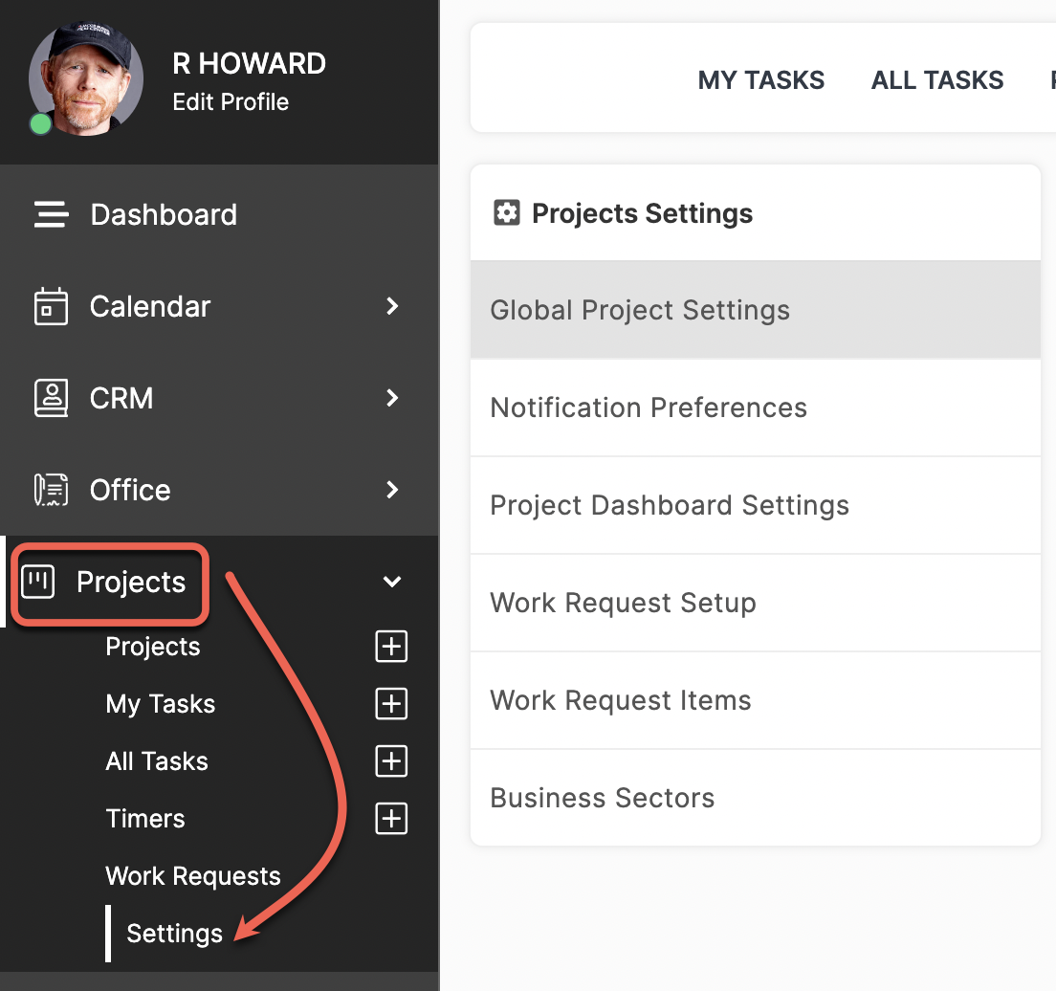Expand the Calendar menu chevron

(x=392, y=306)
